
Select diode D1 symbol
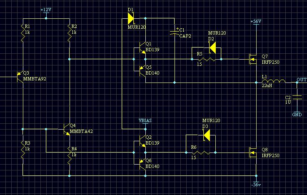coord(131,19)
